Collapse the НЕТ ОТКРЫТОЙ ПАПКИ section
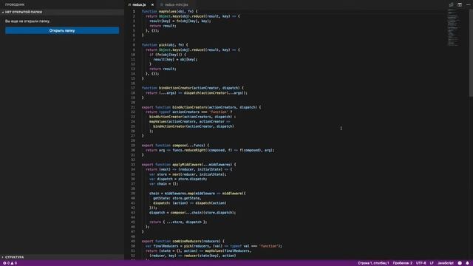Viewport: 473px width, 266px height. point(62,12)
